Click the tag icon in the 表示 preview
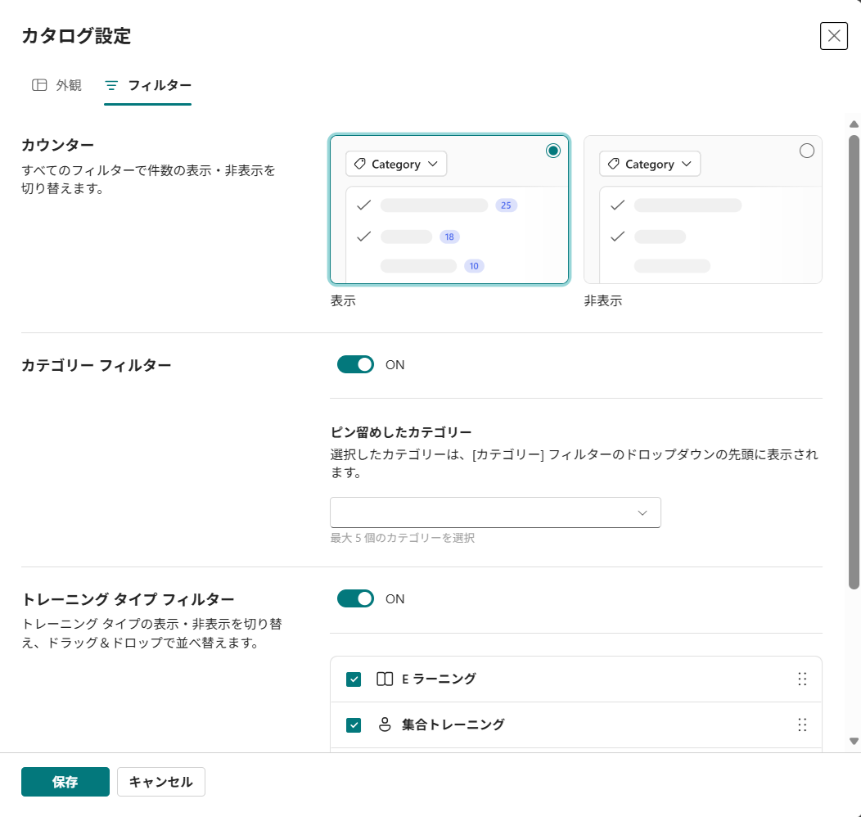The height and width of the screenshot is (817, 861). (359, 165)
